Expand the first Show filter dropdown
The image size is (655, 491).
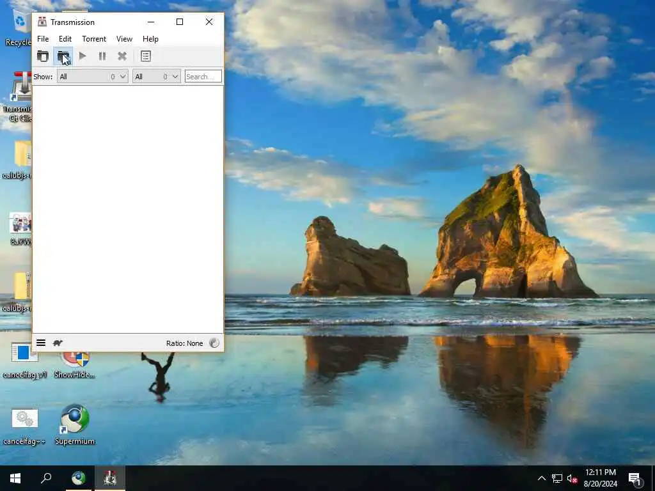point(92,77)
